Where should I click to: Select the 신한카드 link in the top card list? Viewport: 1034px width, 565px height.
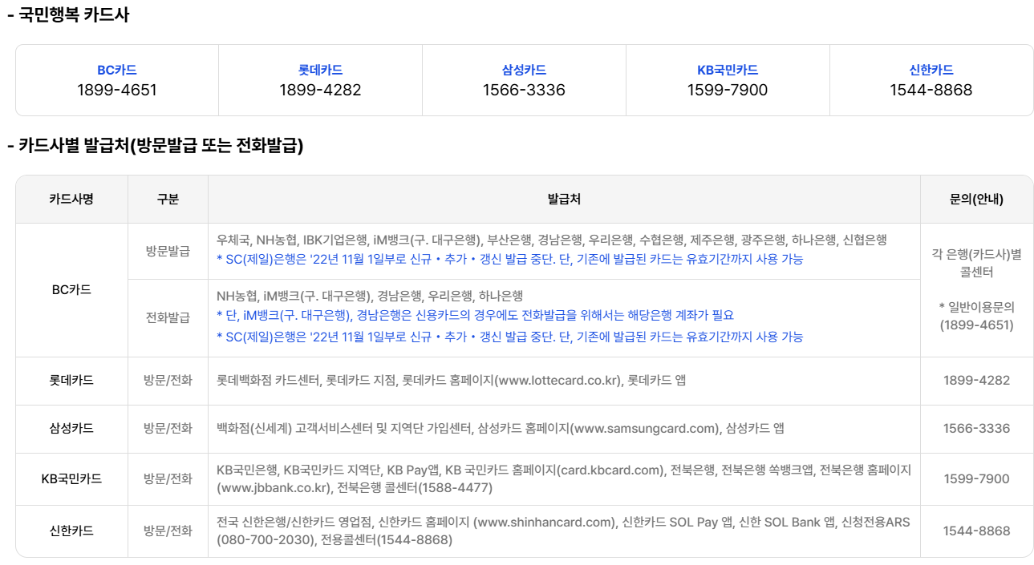[x=931, y=69]
